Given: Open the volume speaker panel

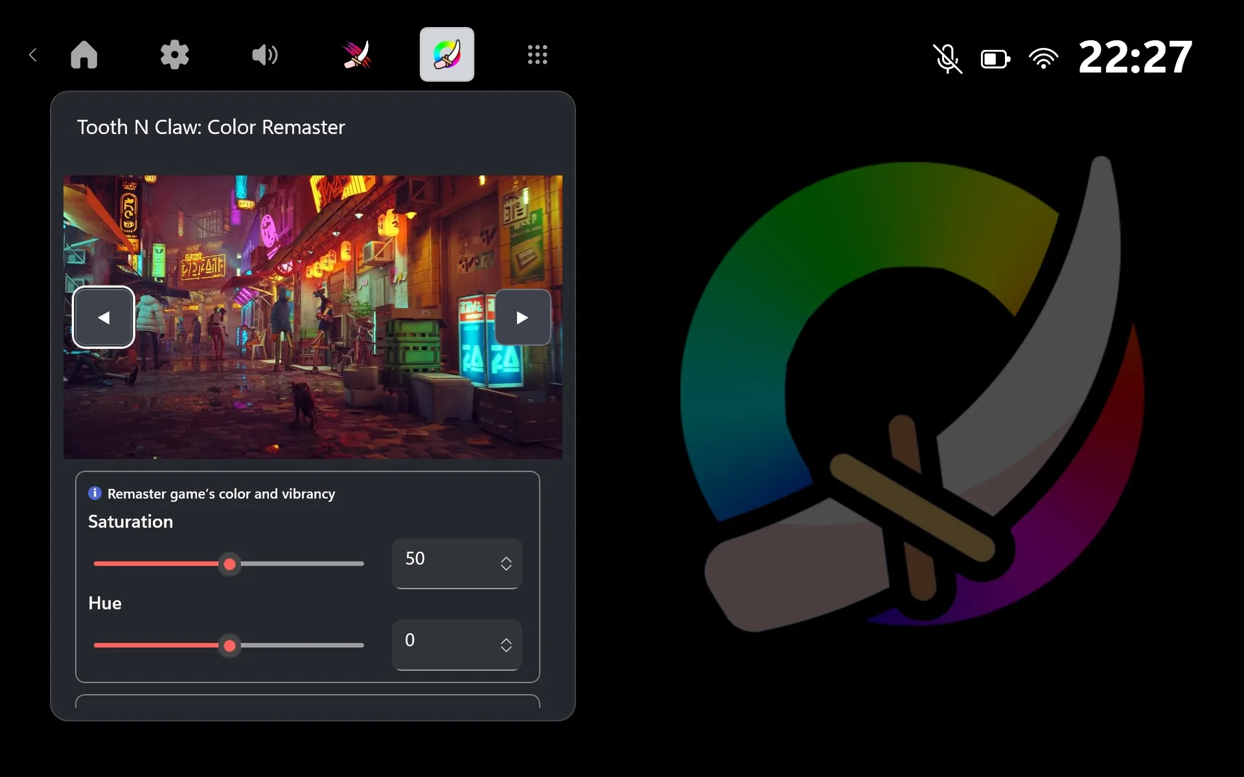Looking at the screenshot, I should click(265, 55).
